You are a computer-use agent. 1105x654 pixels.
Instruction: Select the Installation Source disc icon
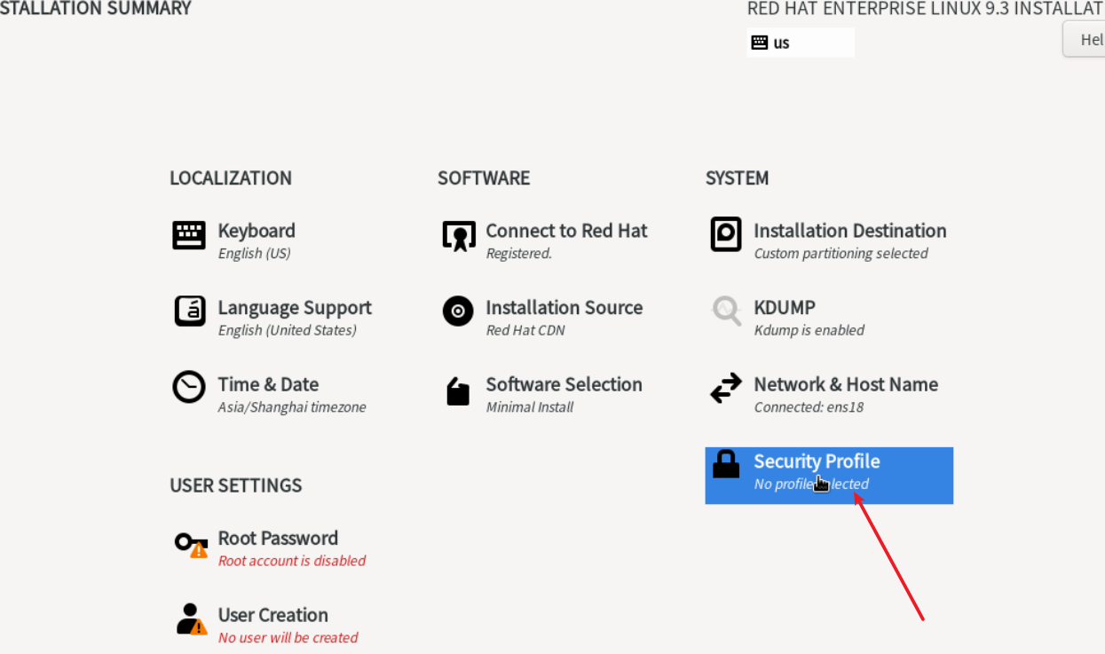coord(458,311)
